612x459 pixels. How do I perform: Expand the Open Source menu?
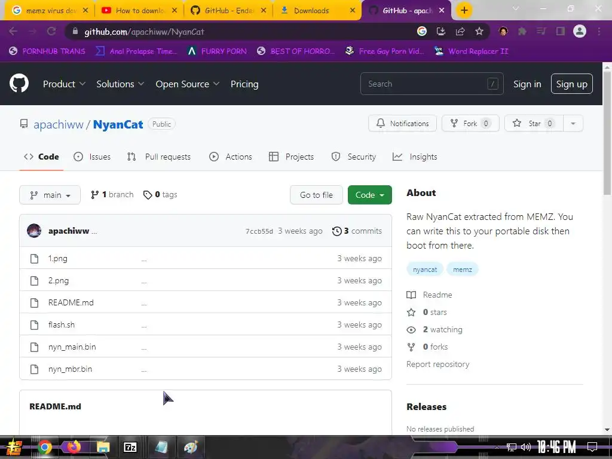187,84
